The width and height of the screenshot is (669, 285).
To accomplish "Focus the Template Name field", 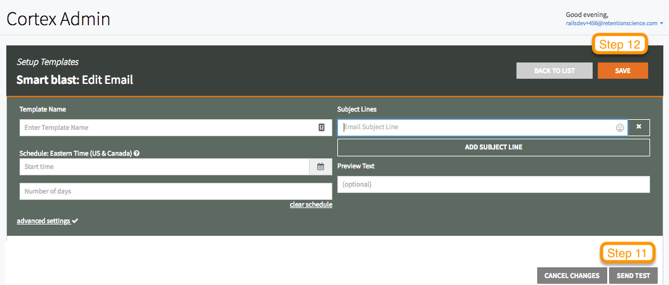I will (176, 127).
